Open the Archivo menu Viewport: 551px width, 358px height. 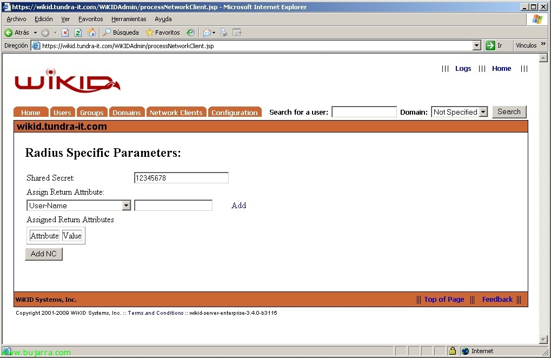click(x=16, y=19)
